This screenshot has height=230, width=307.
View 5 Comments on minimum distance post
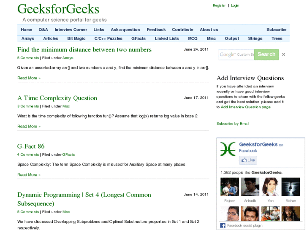28,58
